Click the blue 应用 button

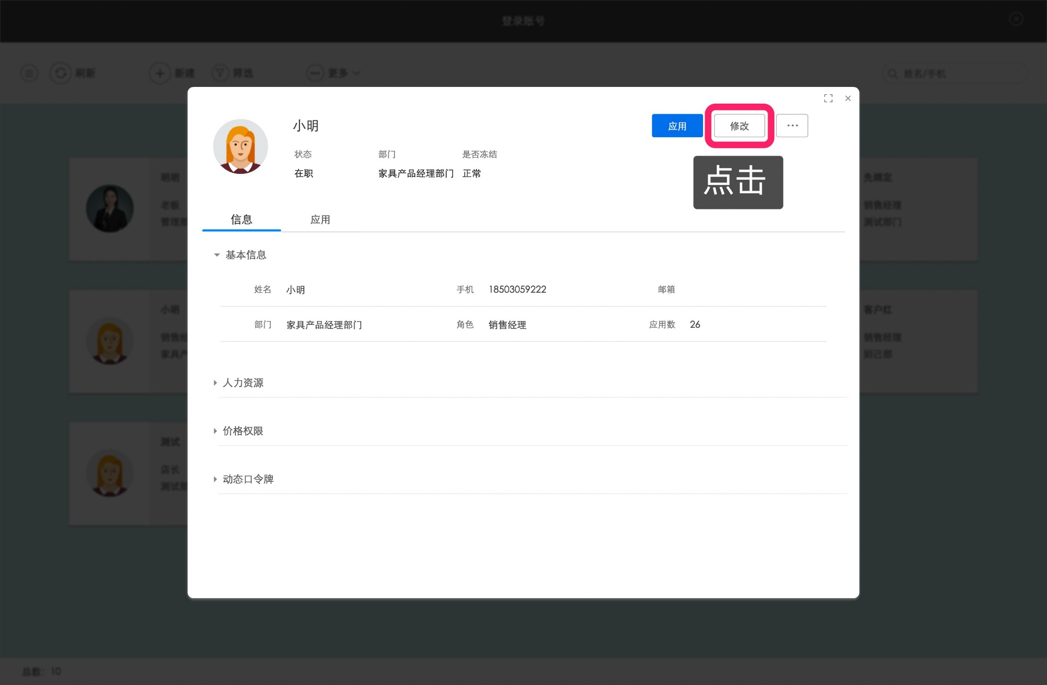click(x=677, y=126)
